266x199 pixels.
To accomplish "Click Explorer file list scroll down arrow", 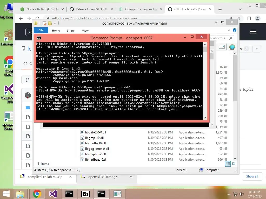I will coord(235,159).
